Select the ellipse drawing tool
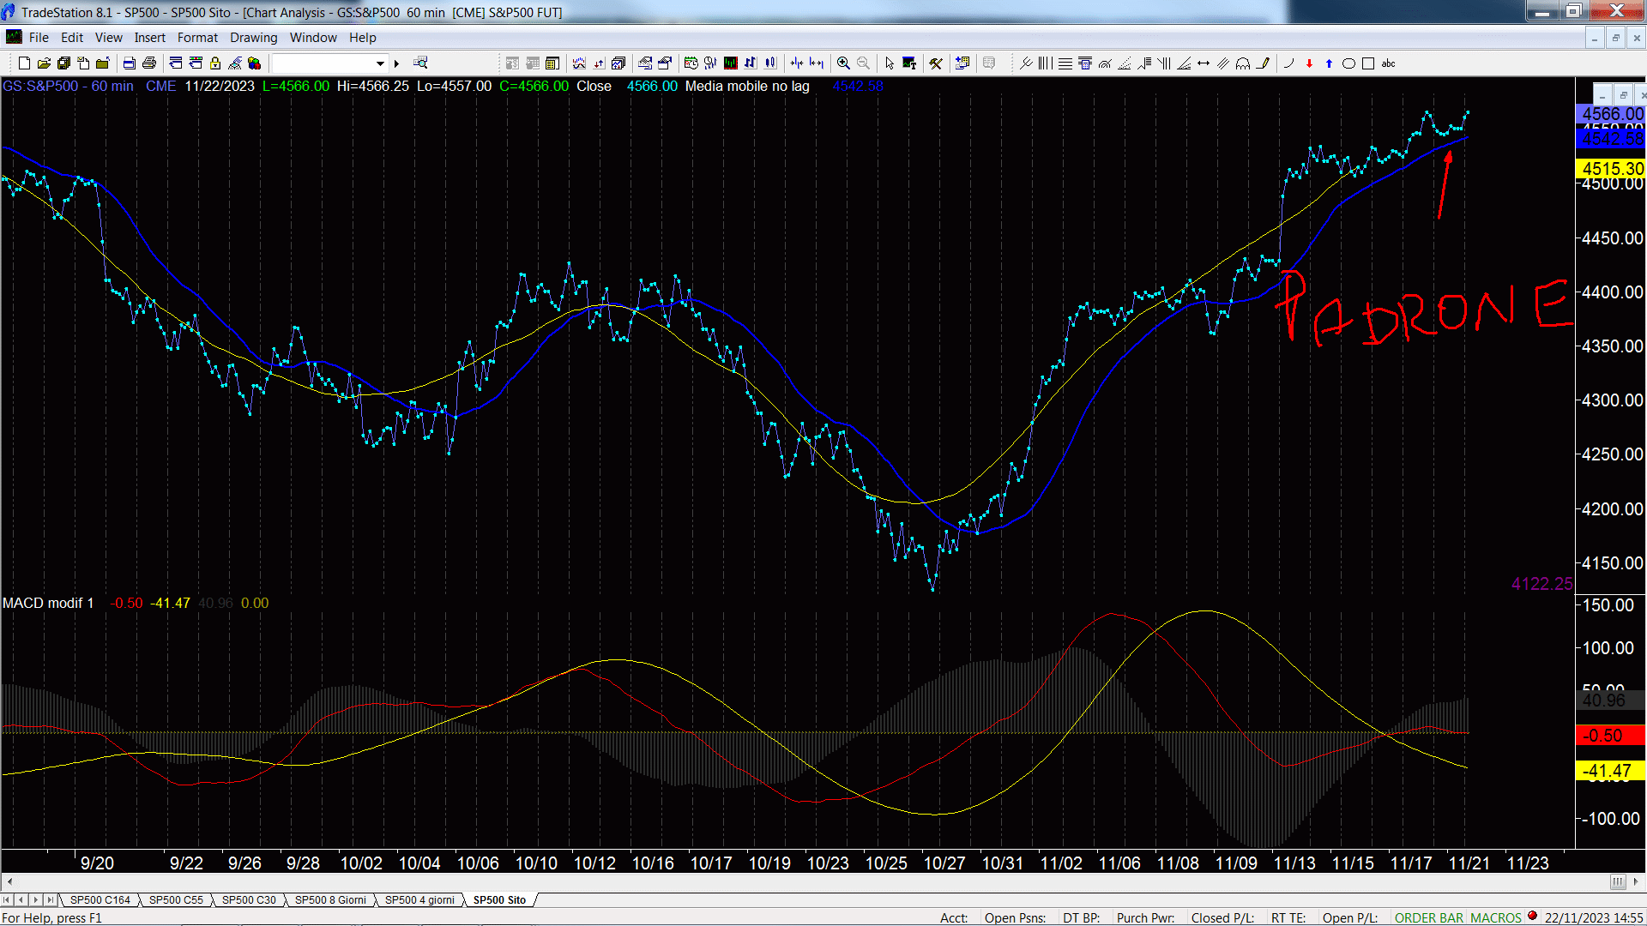The width and height of the screenshot is (1647, 926). point(1348,63)
